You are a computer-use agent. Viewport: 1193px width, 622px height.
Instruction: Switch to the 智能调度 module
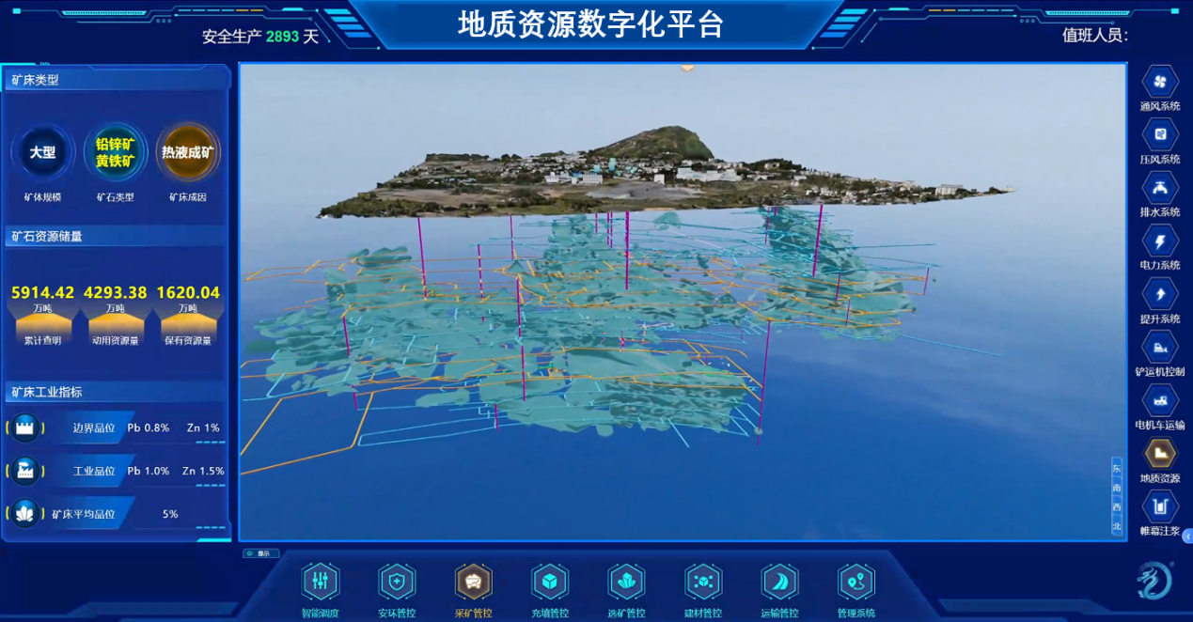(x=321, y=583)
